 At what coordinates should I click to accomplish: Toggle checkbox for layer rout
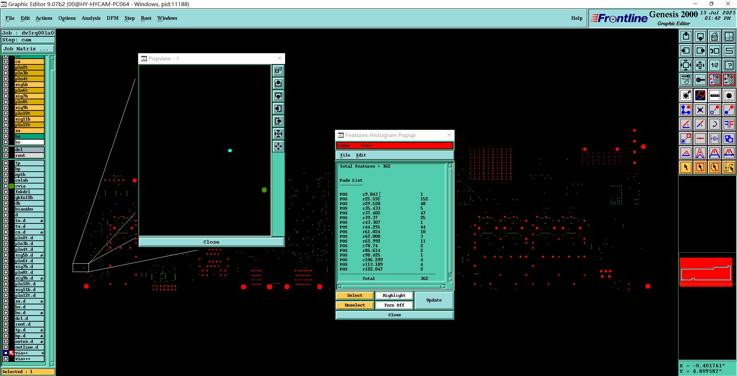6,155
